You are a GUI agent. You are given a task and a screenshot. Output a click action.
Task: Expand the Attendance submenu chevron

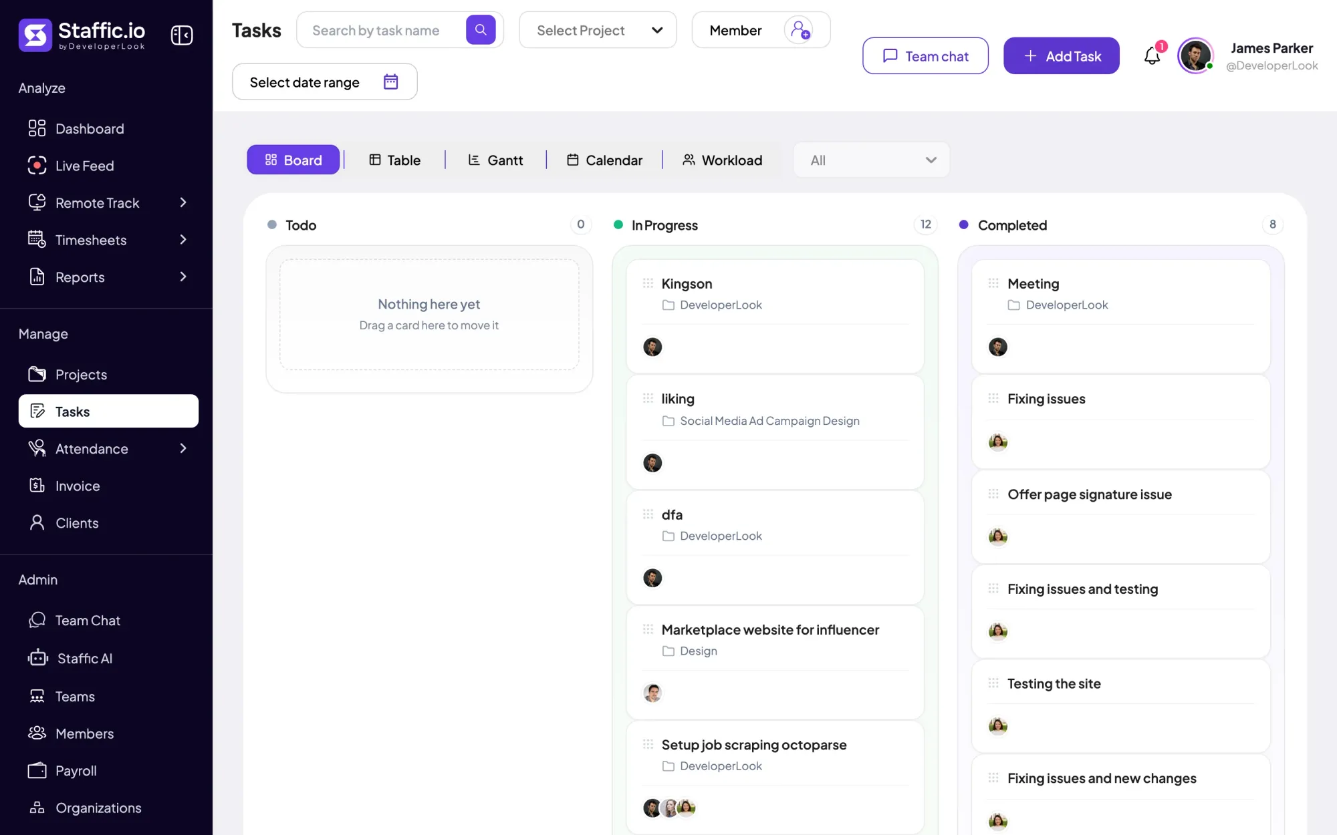[183, 448]
